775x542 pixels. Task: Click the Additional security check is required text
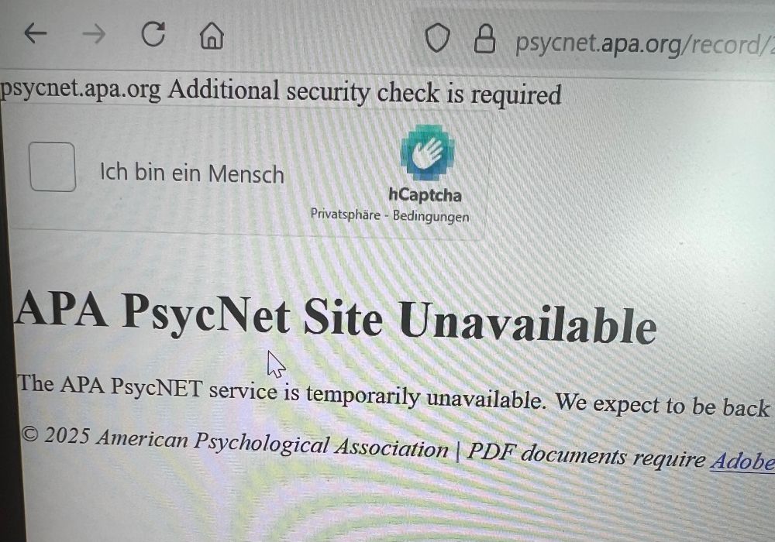click(365, 92)
